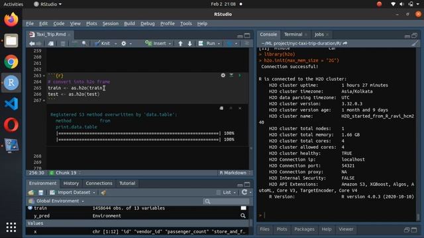Save workspace with floppy disk icon
424x238 pixels.
coord(40,192)
